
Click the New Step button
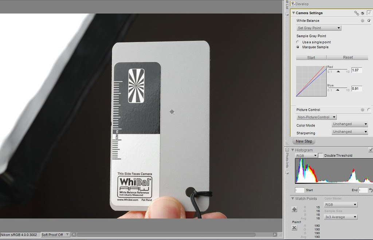pyautogui.click(x=304, y=141)
